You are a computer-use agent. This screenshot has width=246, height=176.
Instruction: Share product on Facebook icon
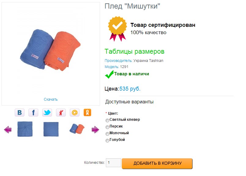[x=33, y=113]
